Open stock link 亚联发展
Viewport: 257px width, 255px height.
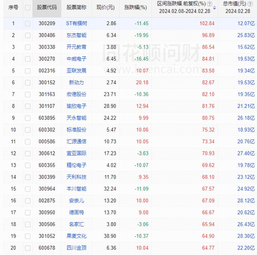76,71
